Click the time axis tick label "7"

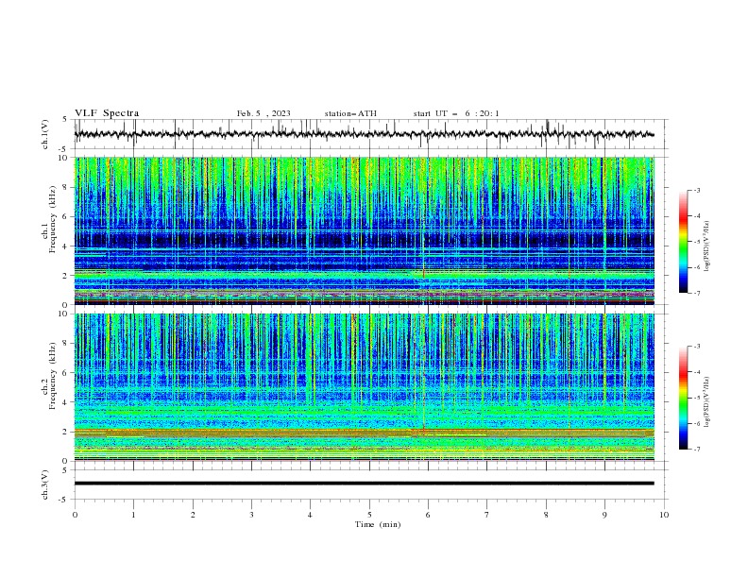pyautogui.click(x=487, y=515)
